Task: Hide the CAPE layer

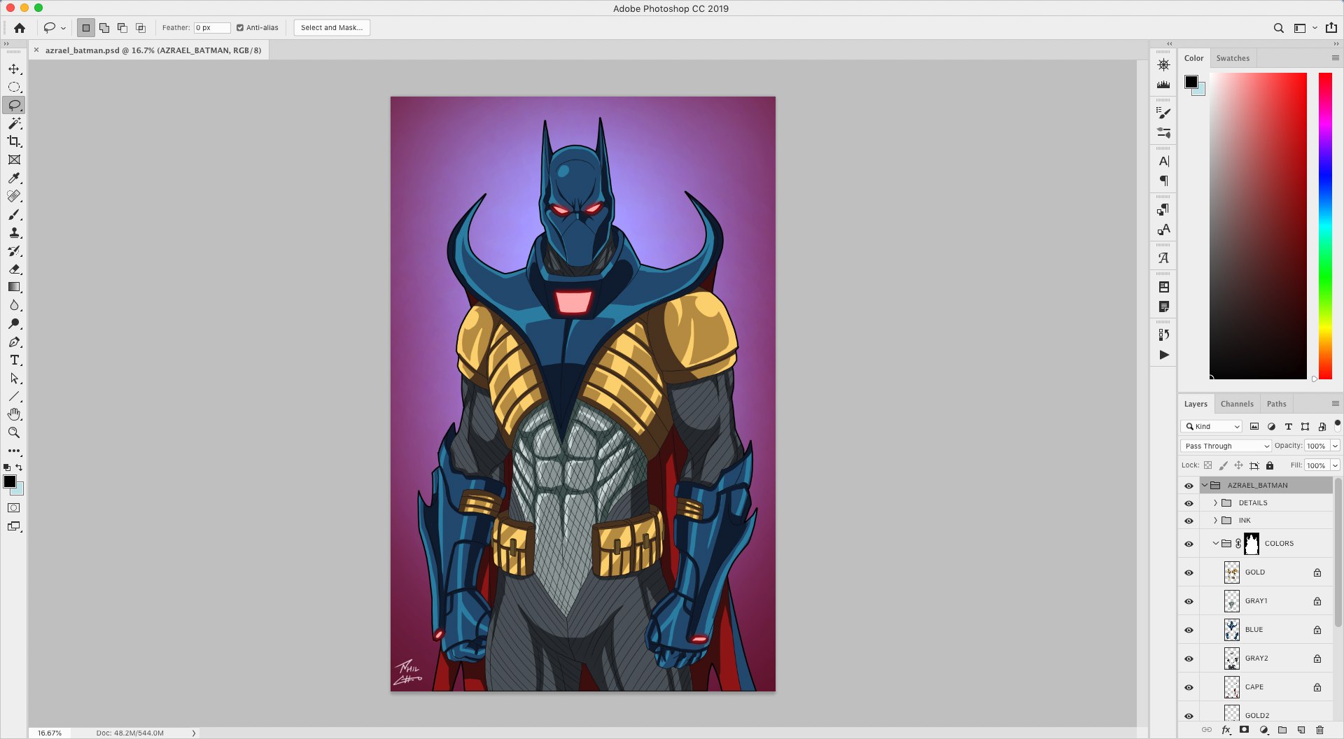Action: 1189,687
